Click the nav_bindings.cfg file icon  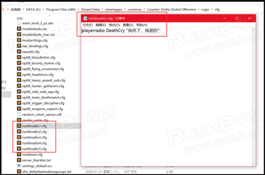tap(19, 46)
